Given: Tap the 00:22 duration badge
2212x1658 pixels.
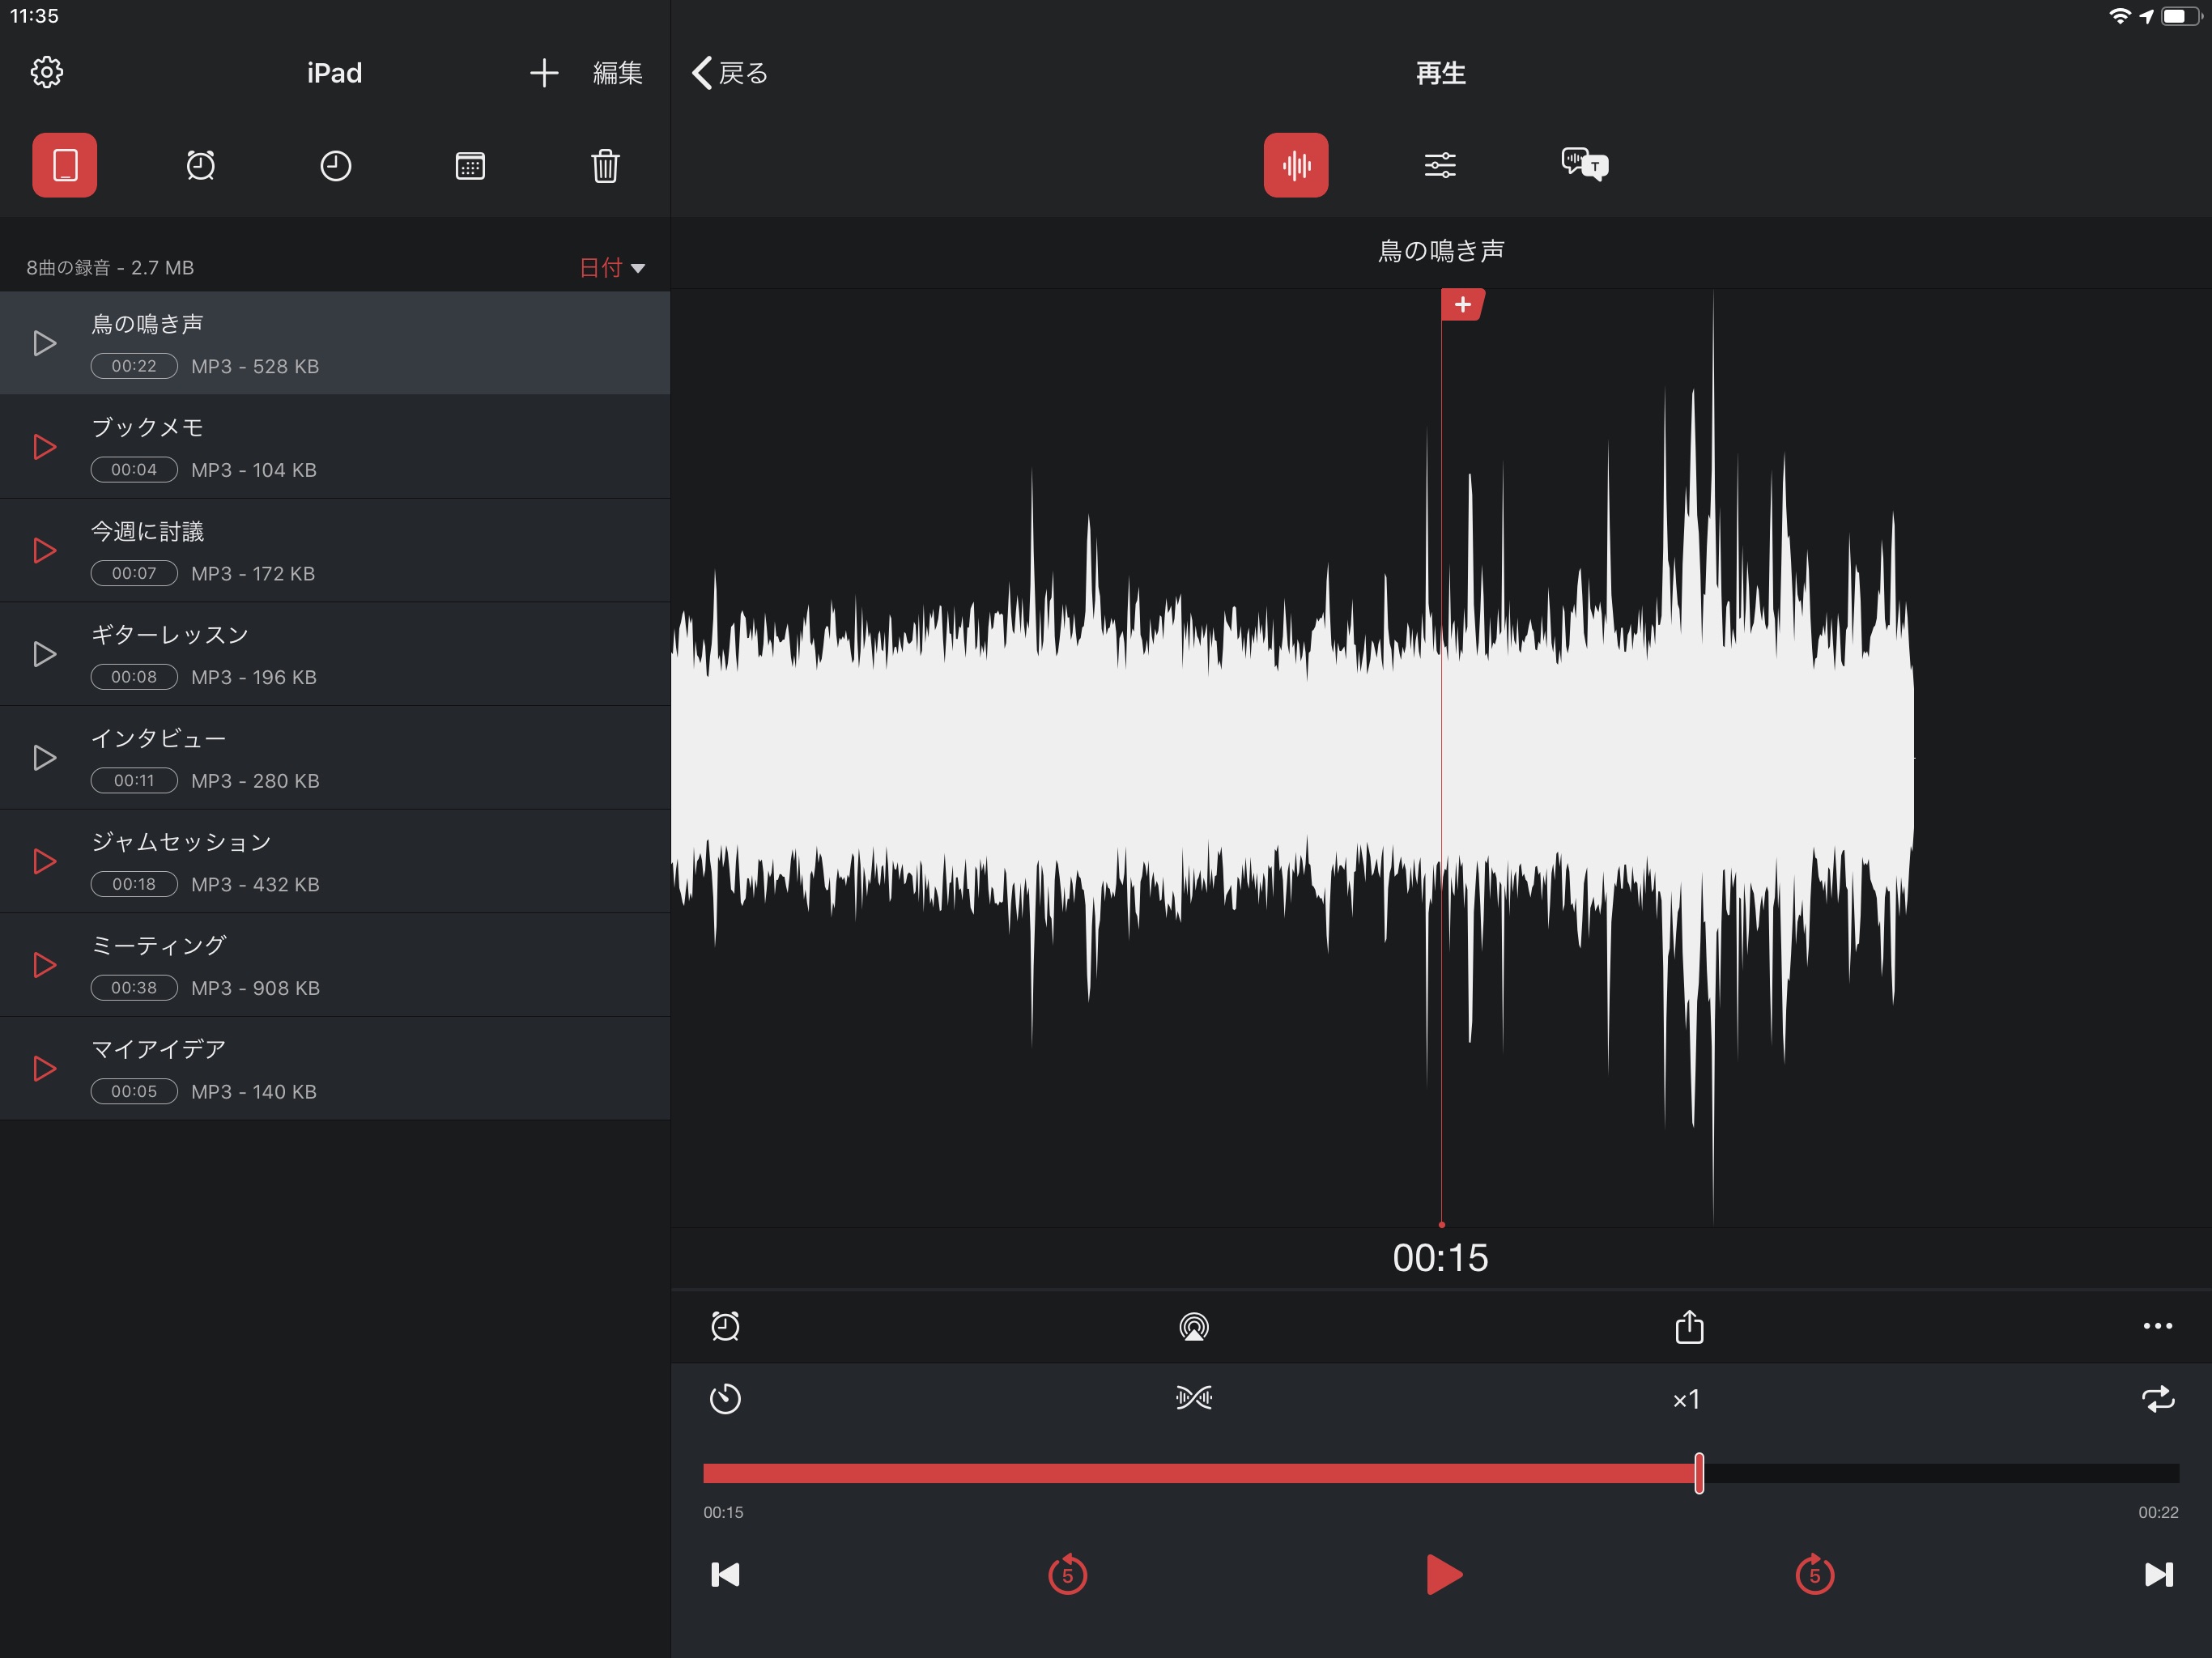Looking at the screenshot, I should 134,366.
